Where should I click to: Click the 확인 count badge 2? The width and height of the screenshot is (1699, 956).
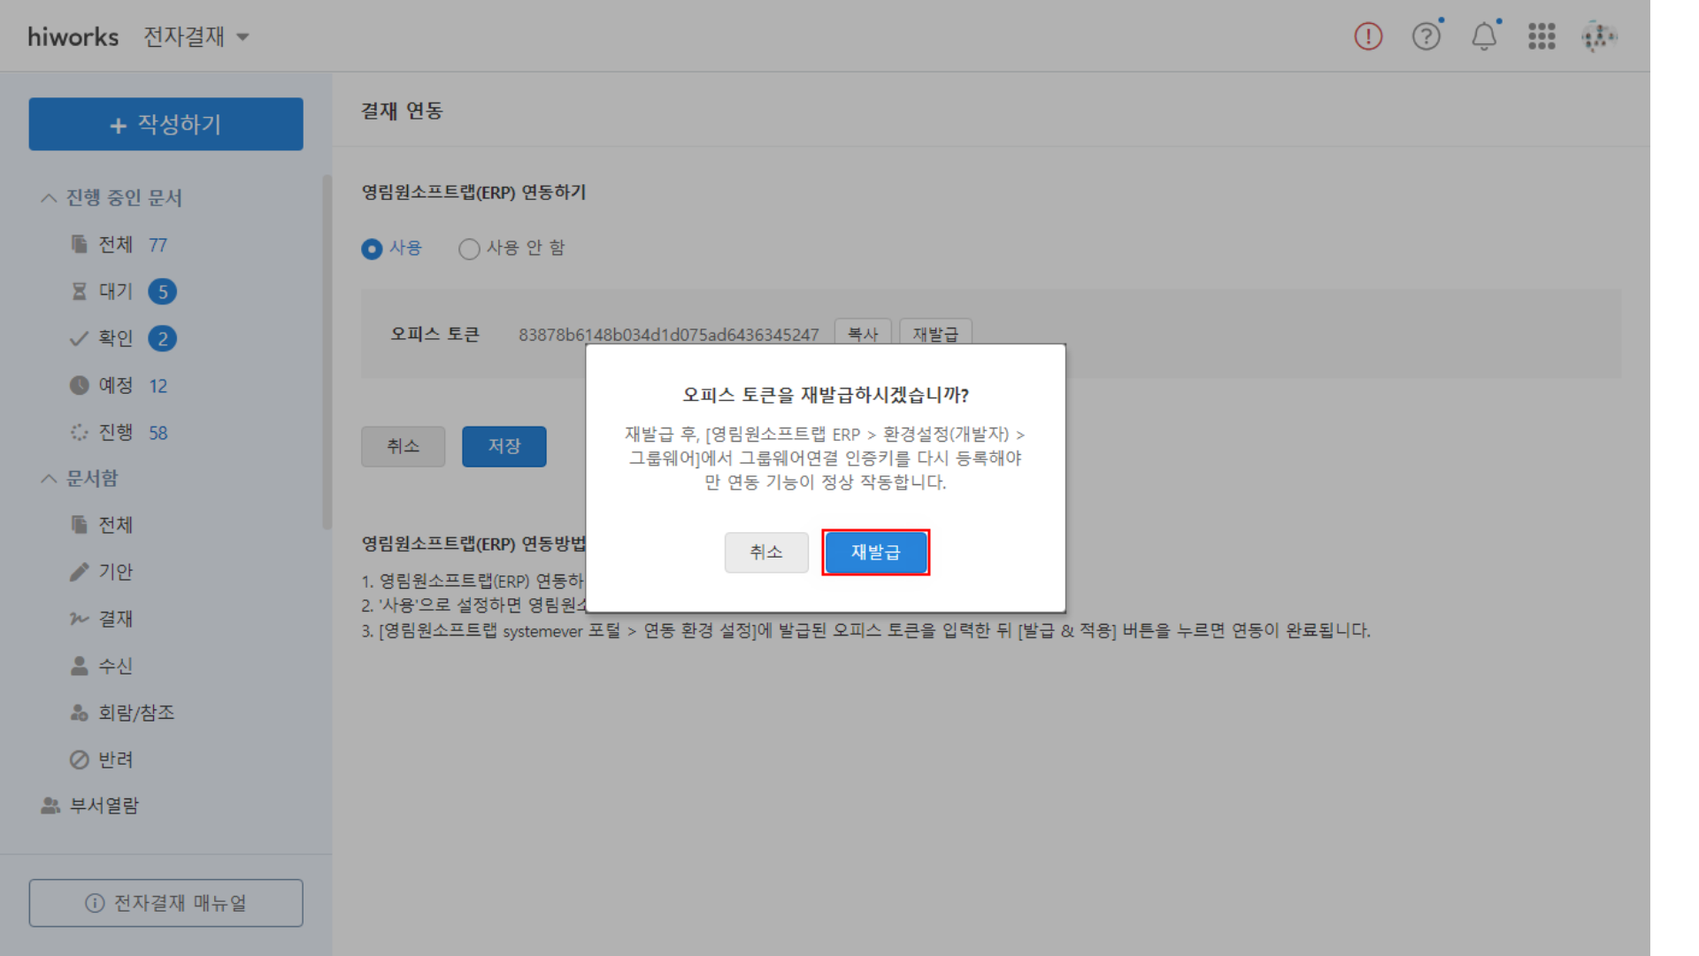[163, 338]
